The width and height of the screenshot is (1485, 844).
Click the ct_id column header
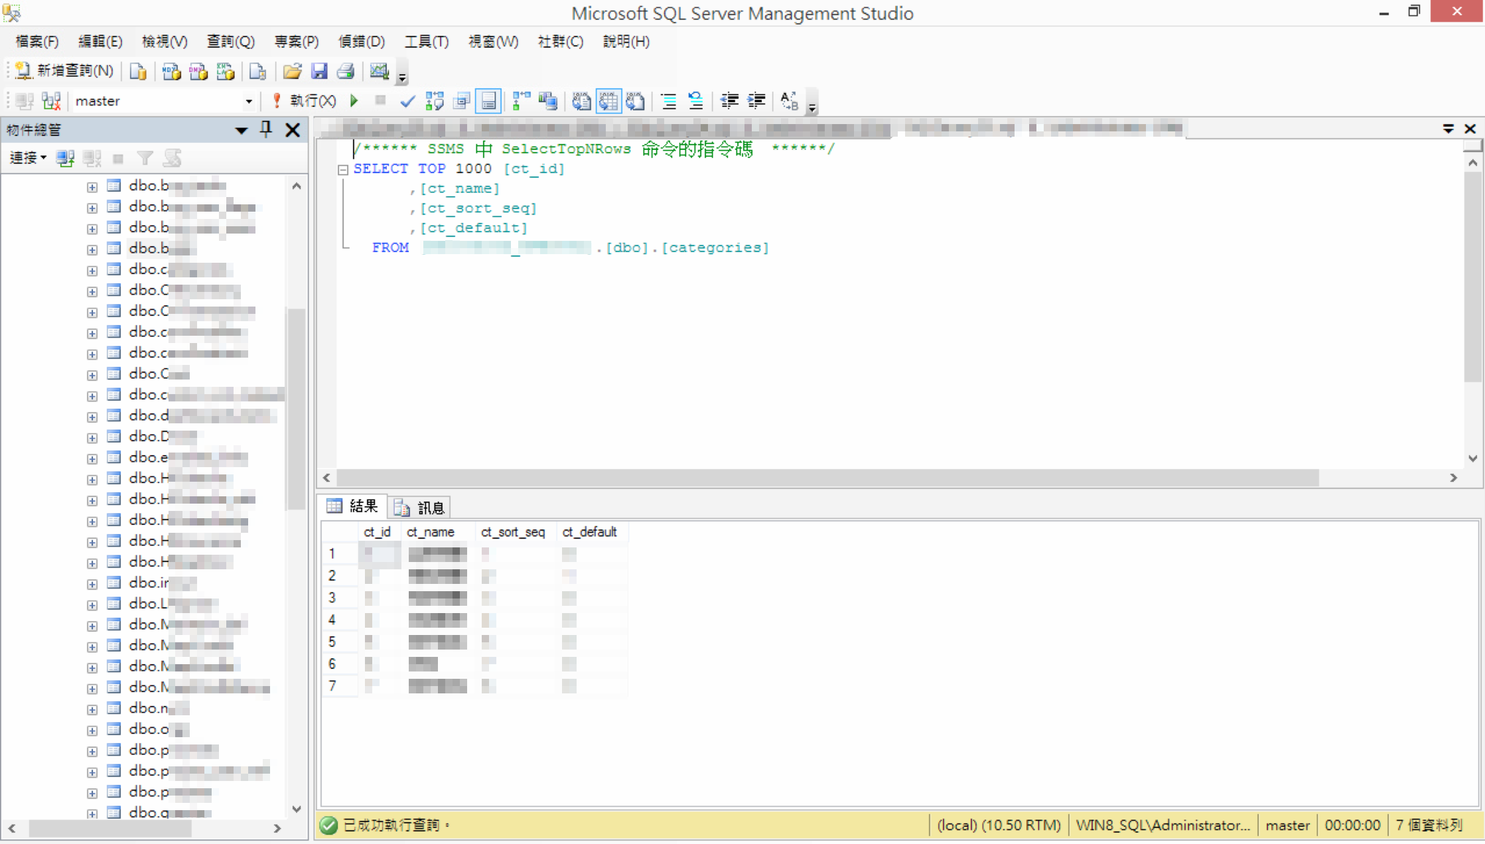tap(378, 532)
